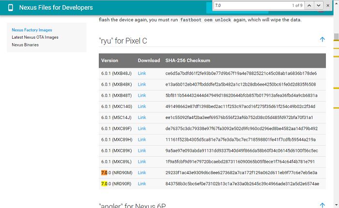Click Link for 7.0.0 (NRD90R)
339x208 pixels.
141,184
